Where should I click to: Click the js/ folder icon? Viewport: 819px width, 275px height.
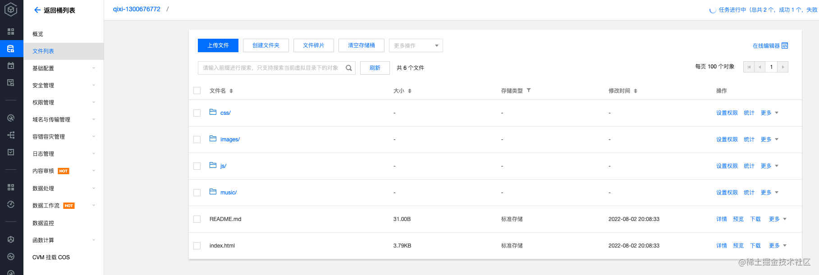point(213,165)
